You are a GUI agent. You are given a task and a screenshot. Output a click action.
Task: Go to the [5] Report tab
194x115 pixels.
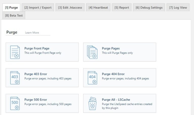click(x=122, y=8)
